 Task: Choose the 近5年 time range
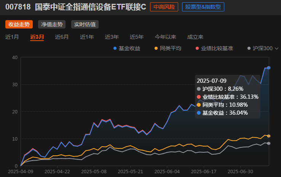tap(137, 37)
